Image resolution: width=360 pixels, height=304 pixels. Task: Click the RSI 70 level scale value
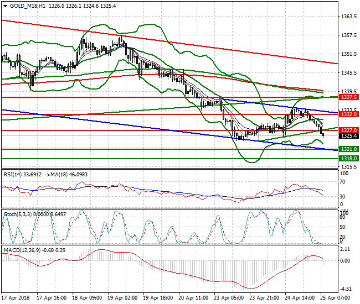342,182
